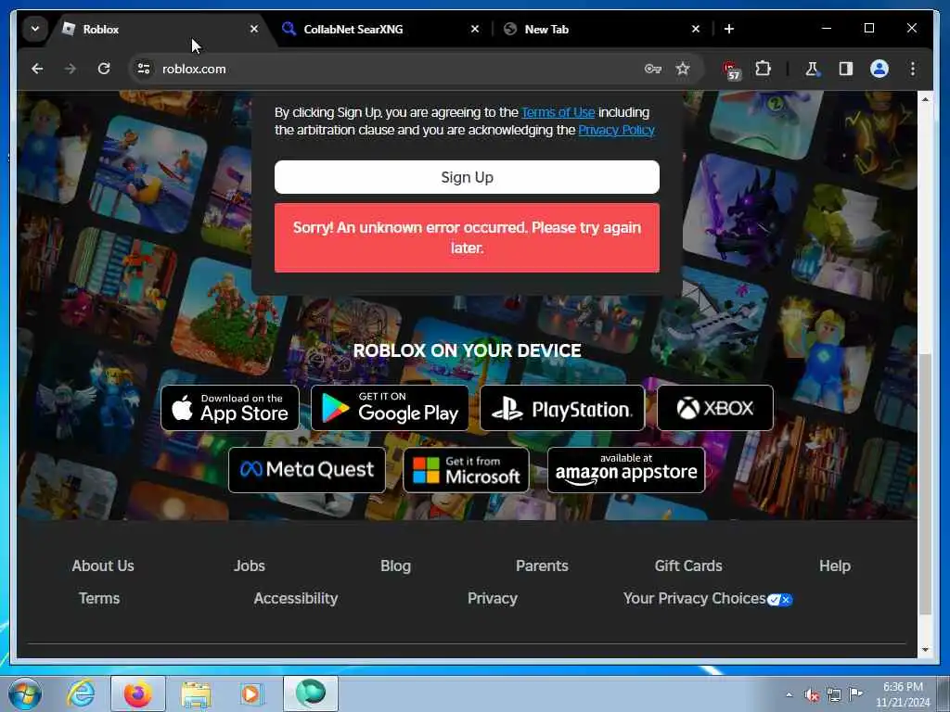Image resolution: width=950 pixels, height=712 pixels.
Task: Toggle the browser side panel
Action: (x=846, y=69)
